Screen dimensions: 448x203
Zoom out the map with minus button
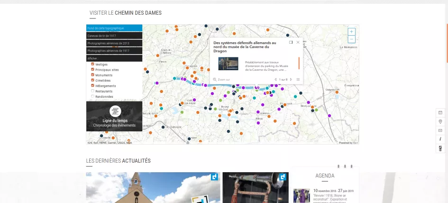coord(351,39)
